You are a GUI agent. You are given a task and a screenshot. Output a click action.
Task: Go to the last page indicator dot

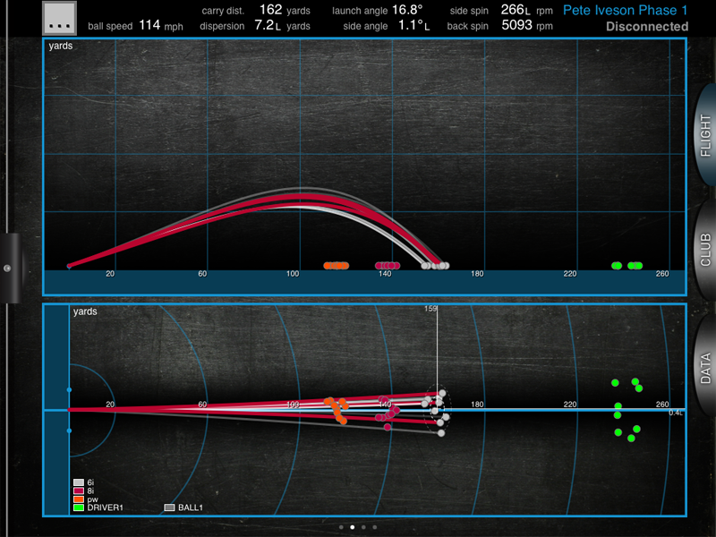(x=374, y=527)
